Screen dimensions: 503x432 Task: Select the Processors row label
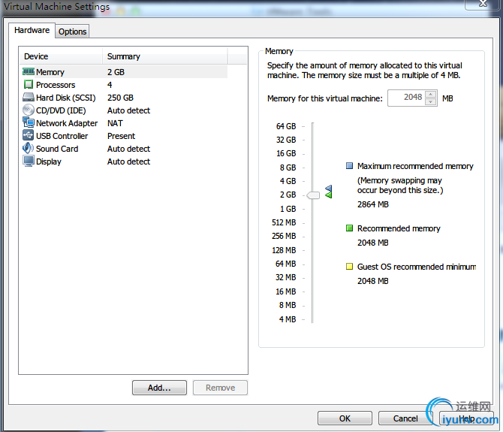coord(56,85)
